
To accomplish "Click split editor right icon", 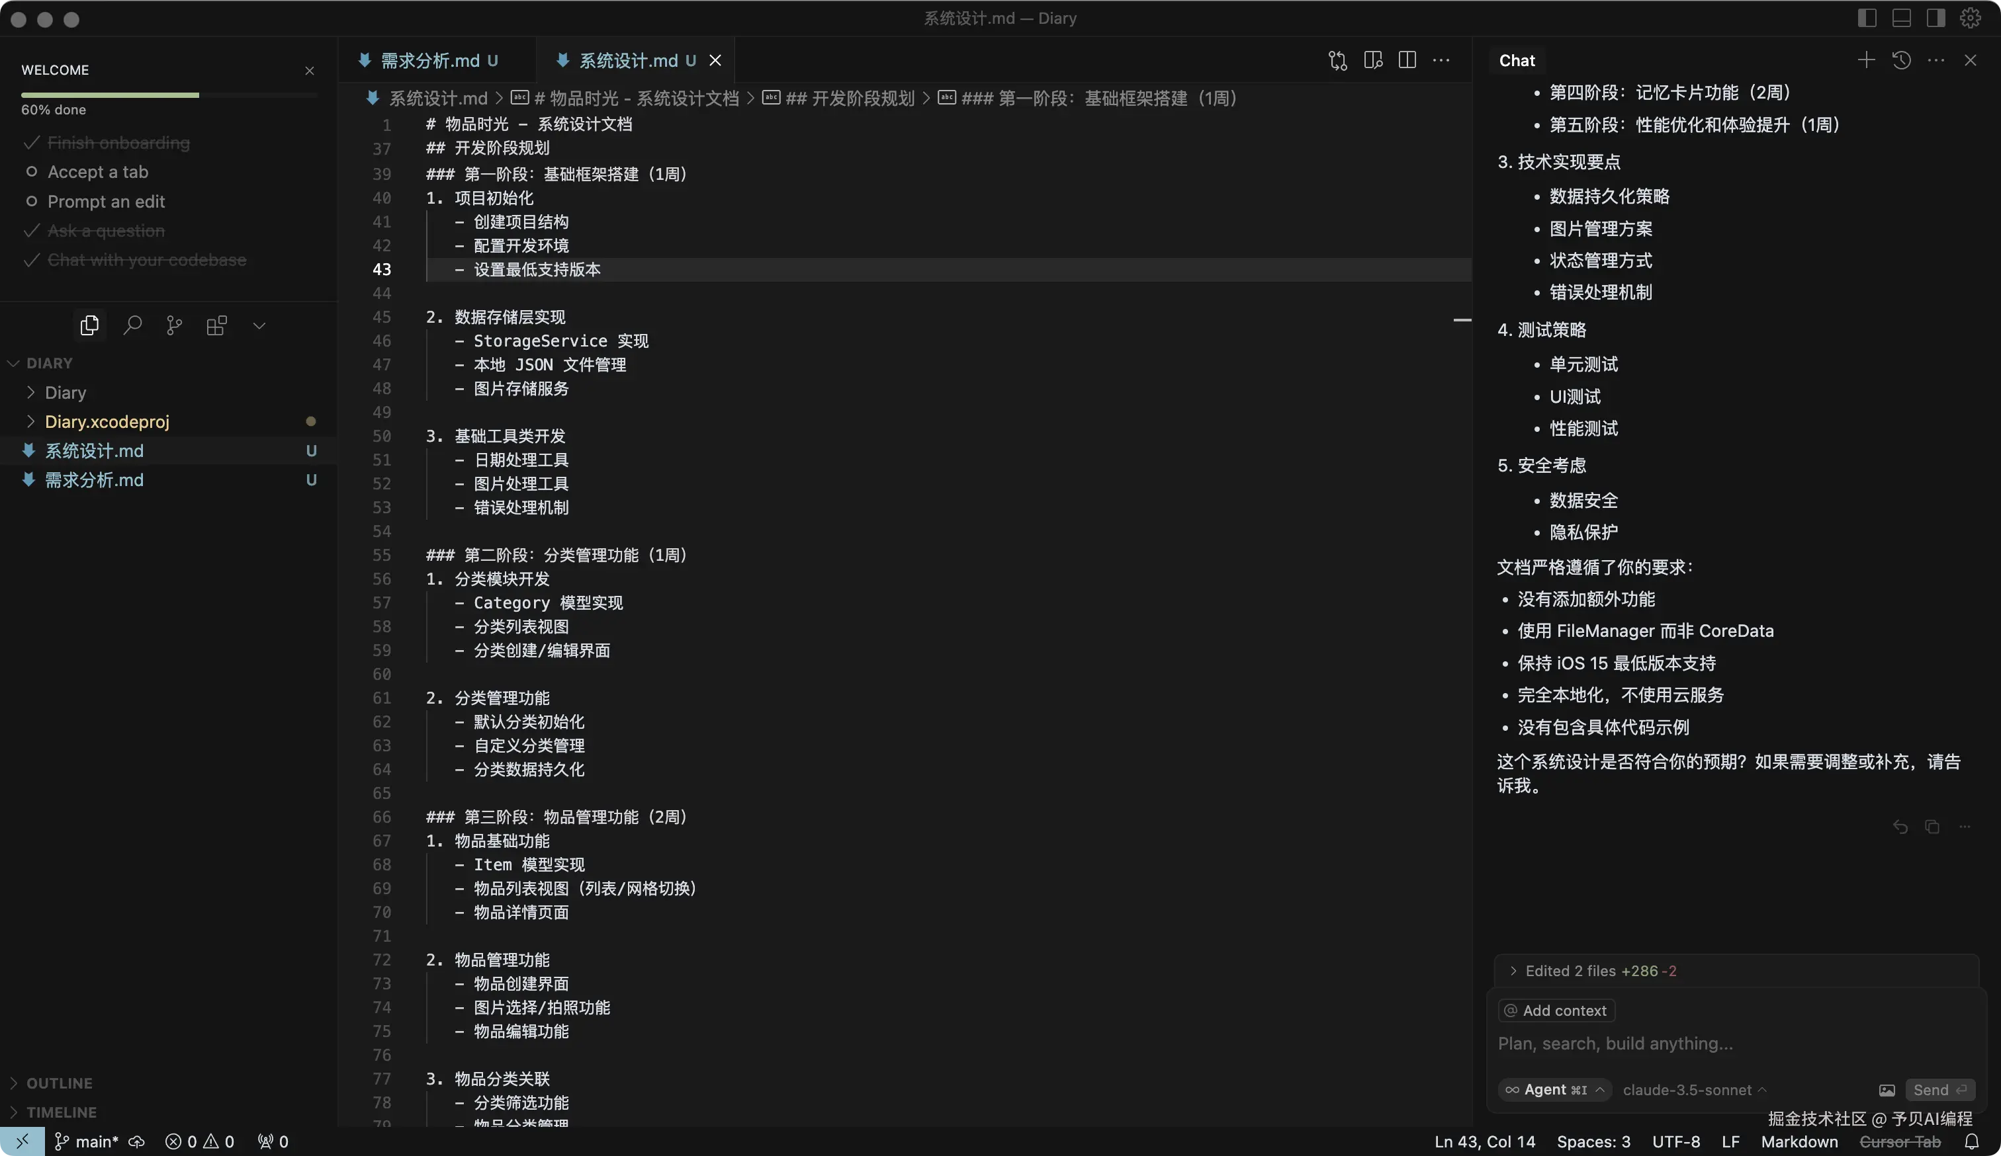I will [x=1407, y=60].
